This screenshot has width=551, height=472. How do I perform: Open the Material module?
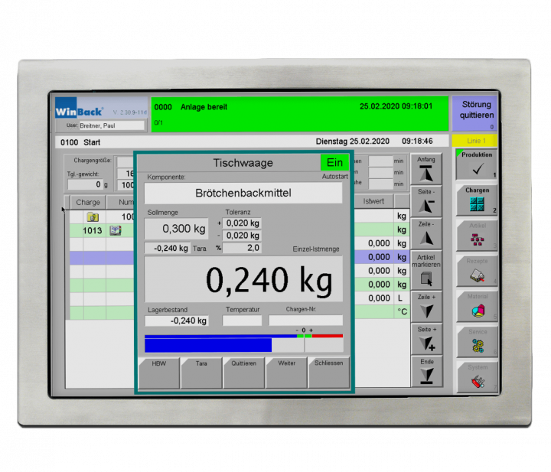(477, 305)
